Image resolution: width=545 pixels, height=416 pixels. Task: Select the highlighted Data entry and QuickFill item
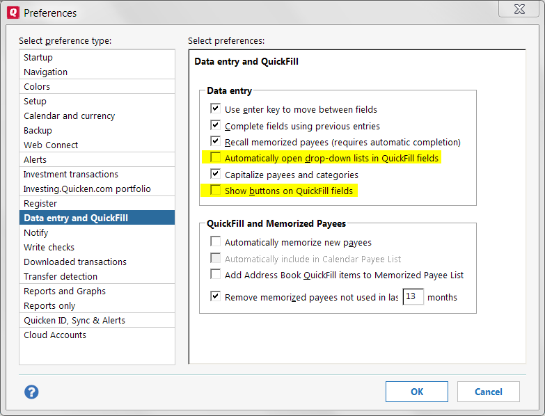[97, 218]
